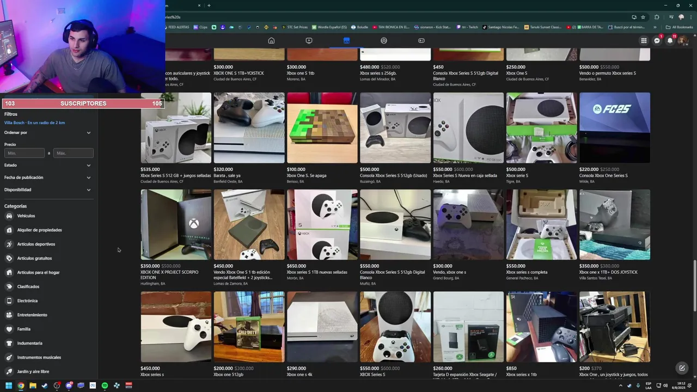697x392 pixels.
Task: Open the Wordle Español bookmark
Action: [329, 27]
